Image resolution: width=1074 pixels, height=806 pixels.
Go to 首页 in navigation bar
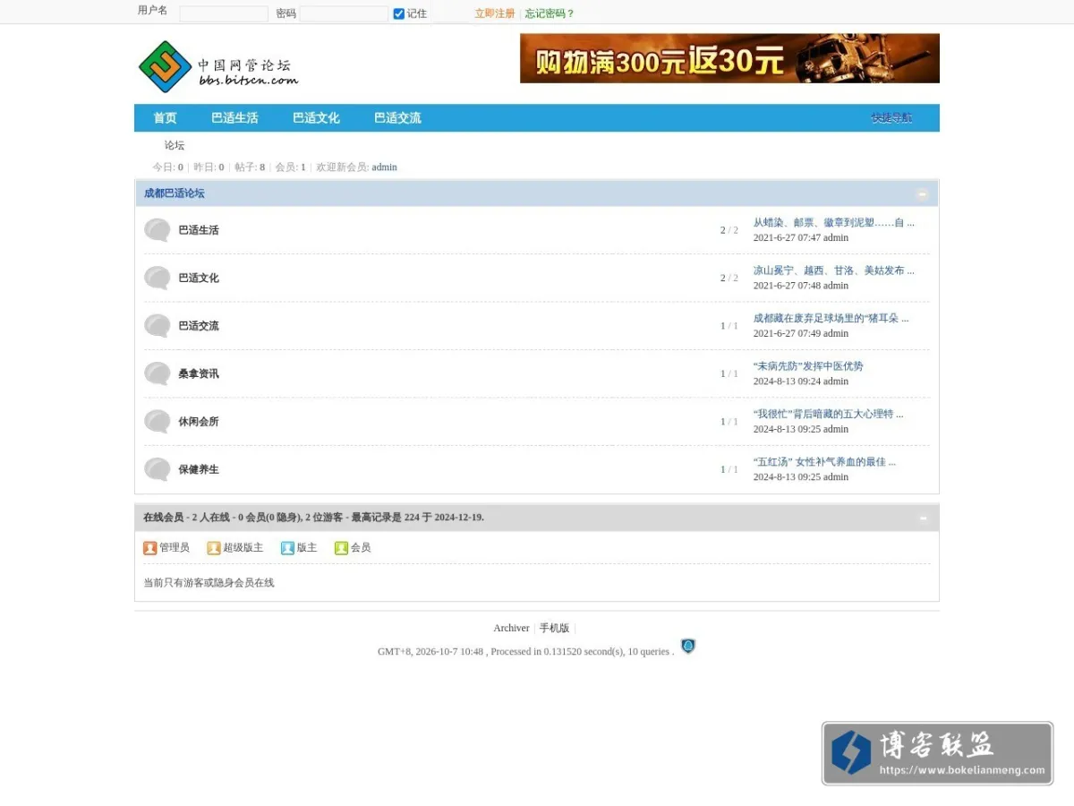coord(165,118)
